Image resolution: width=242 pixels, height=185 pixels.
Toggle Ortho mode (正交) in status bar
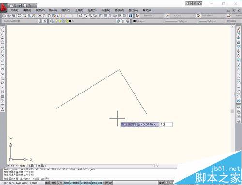coord(60,183)
